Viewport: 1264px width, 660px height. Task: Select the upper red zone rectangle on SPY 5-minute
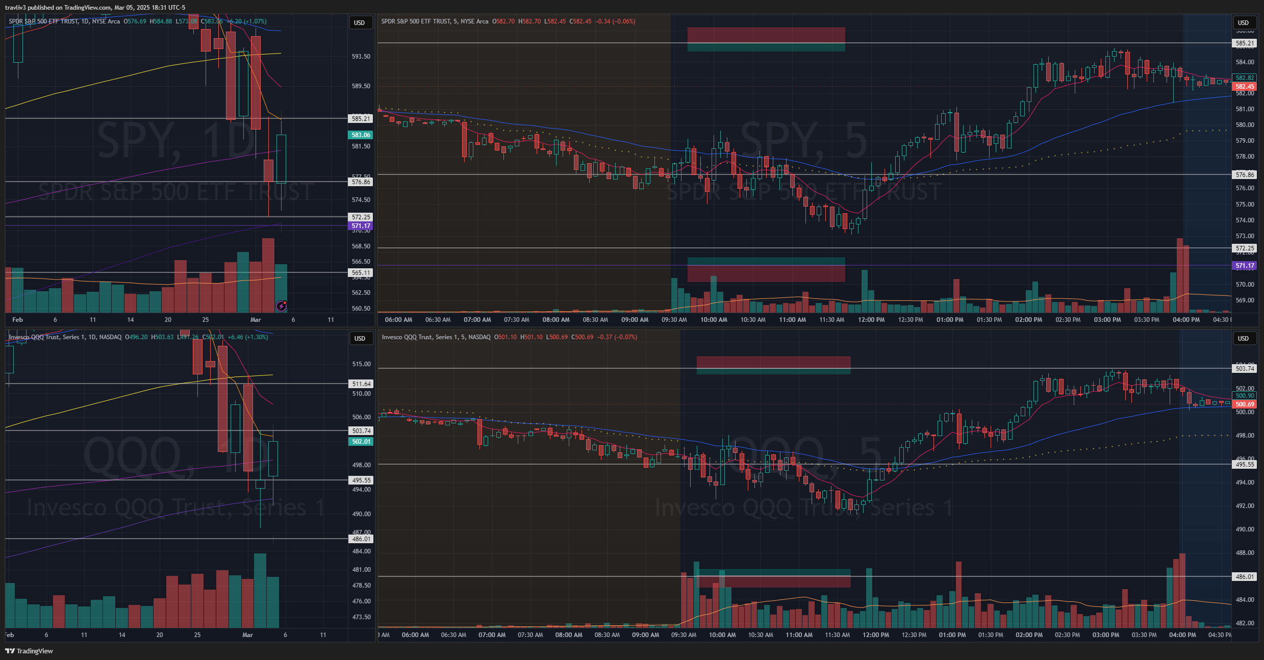pyautogui.click(x=766, y=35)
